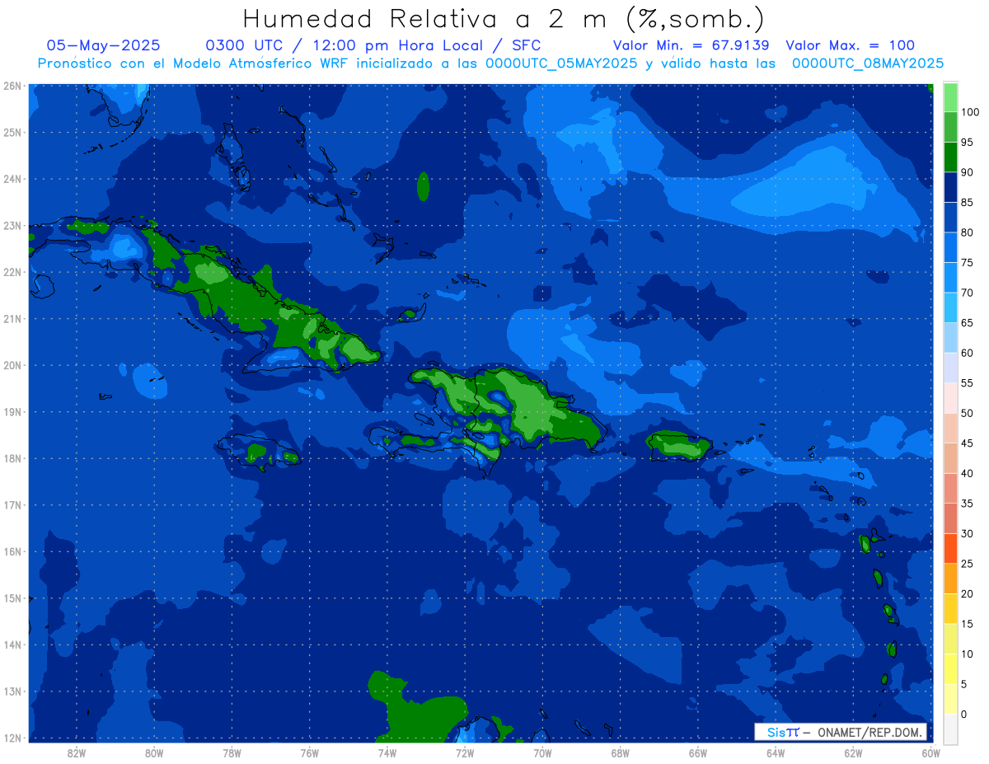
Task: Click the 24N latitude label
Action: (x=12, y=179)
